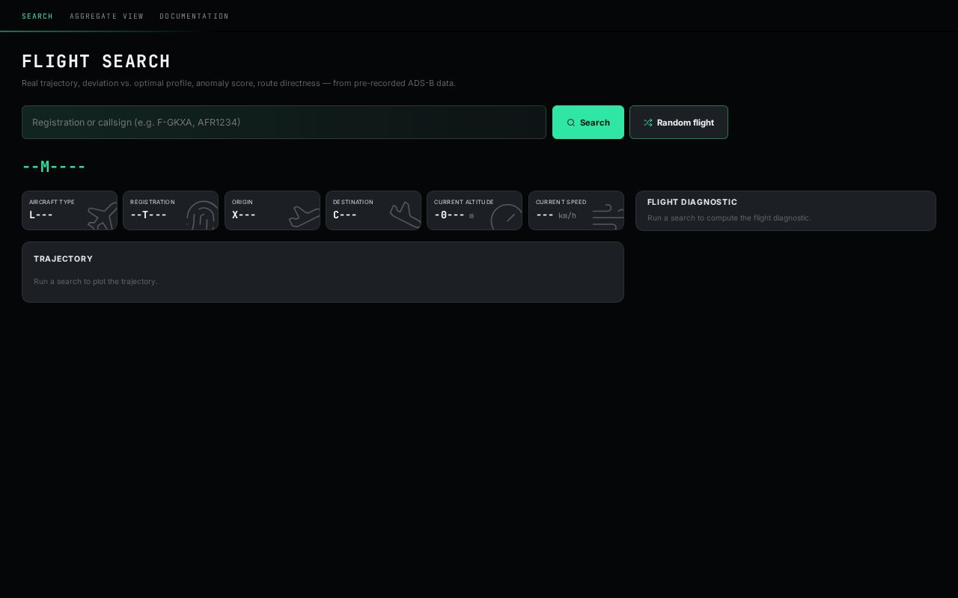The height and width of the screenshot is (598, 958).
Task: Open the Aggregate View tab
Action: tap(106, 16)
